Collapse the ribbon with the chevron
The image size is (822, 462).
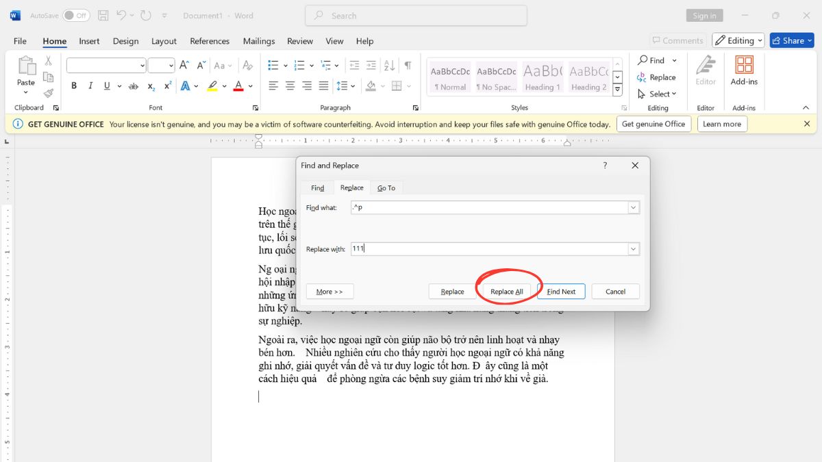click(x=806, y=107)
